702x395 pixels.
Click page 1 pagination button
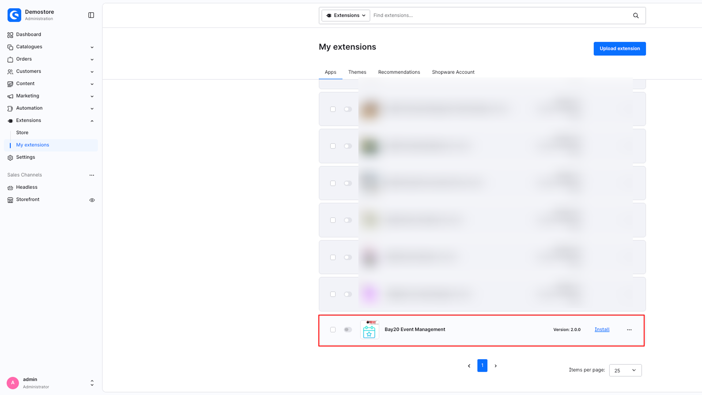click(482, 366)
